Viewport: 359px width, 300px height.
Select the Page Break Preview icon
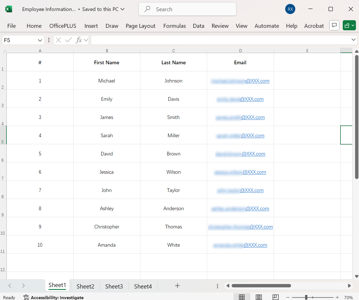(275, 297)
